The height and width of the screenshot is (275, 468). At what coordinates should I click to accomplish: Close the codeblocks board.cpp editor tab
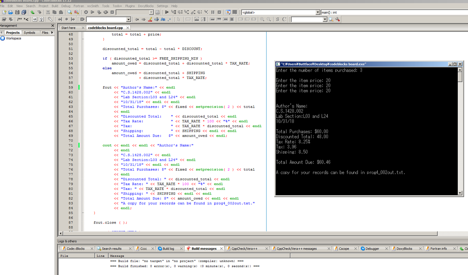pyautogui.click(x=128, y=28)
